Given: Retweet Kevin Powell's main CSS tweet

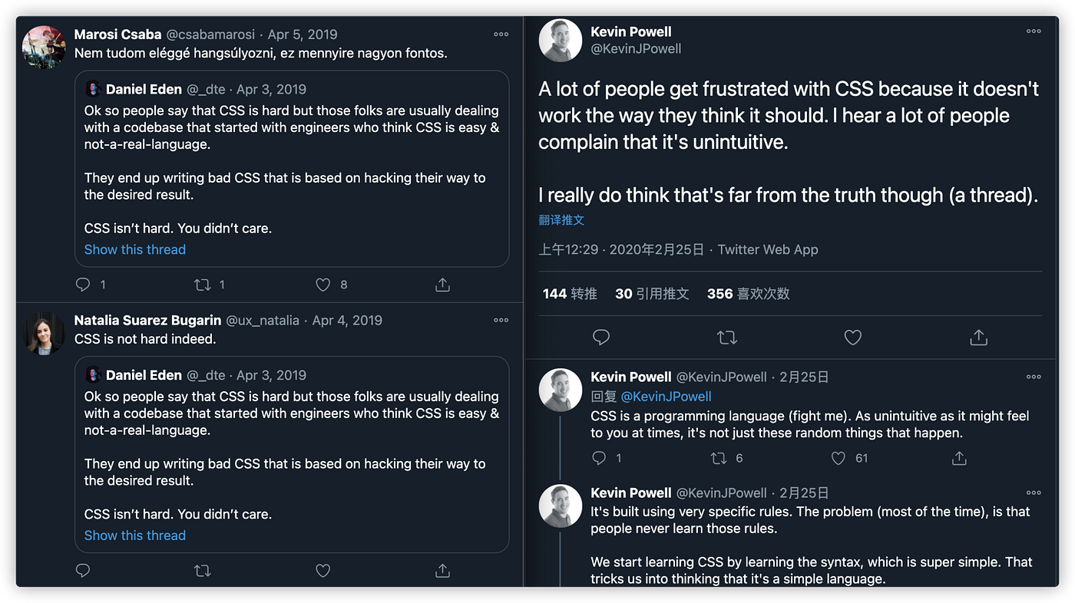Looking at the screenshot, I should click(x=726, y=337).
